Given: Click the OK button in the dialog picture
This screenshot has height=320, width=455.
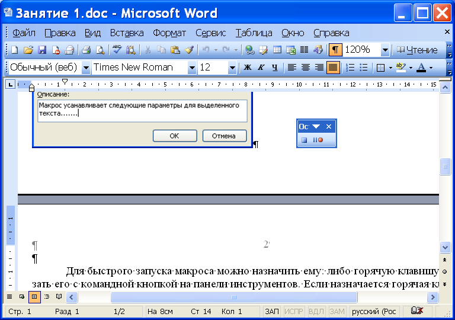Looking at the screenshot, I should (175, 136).
